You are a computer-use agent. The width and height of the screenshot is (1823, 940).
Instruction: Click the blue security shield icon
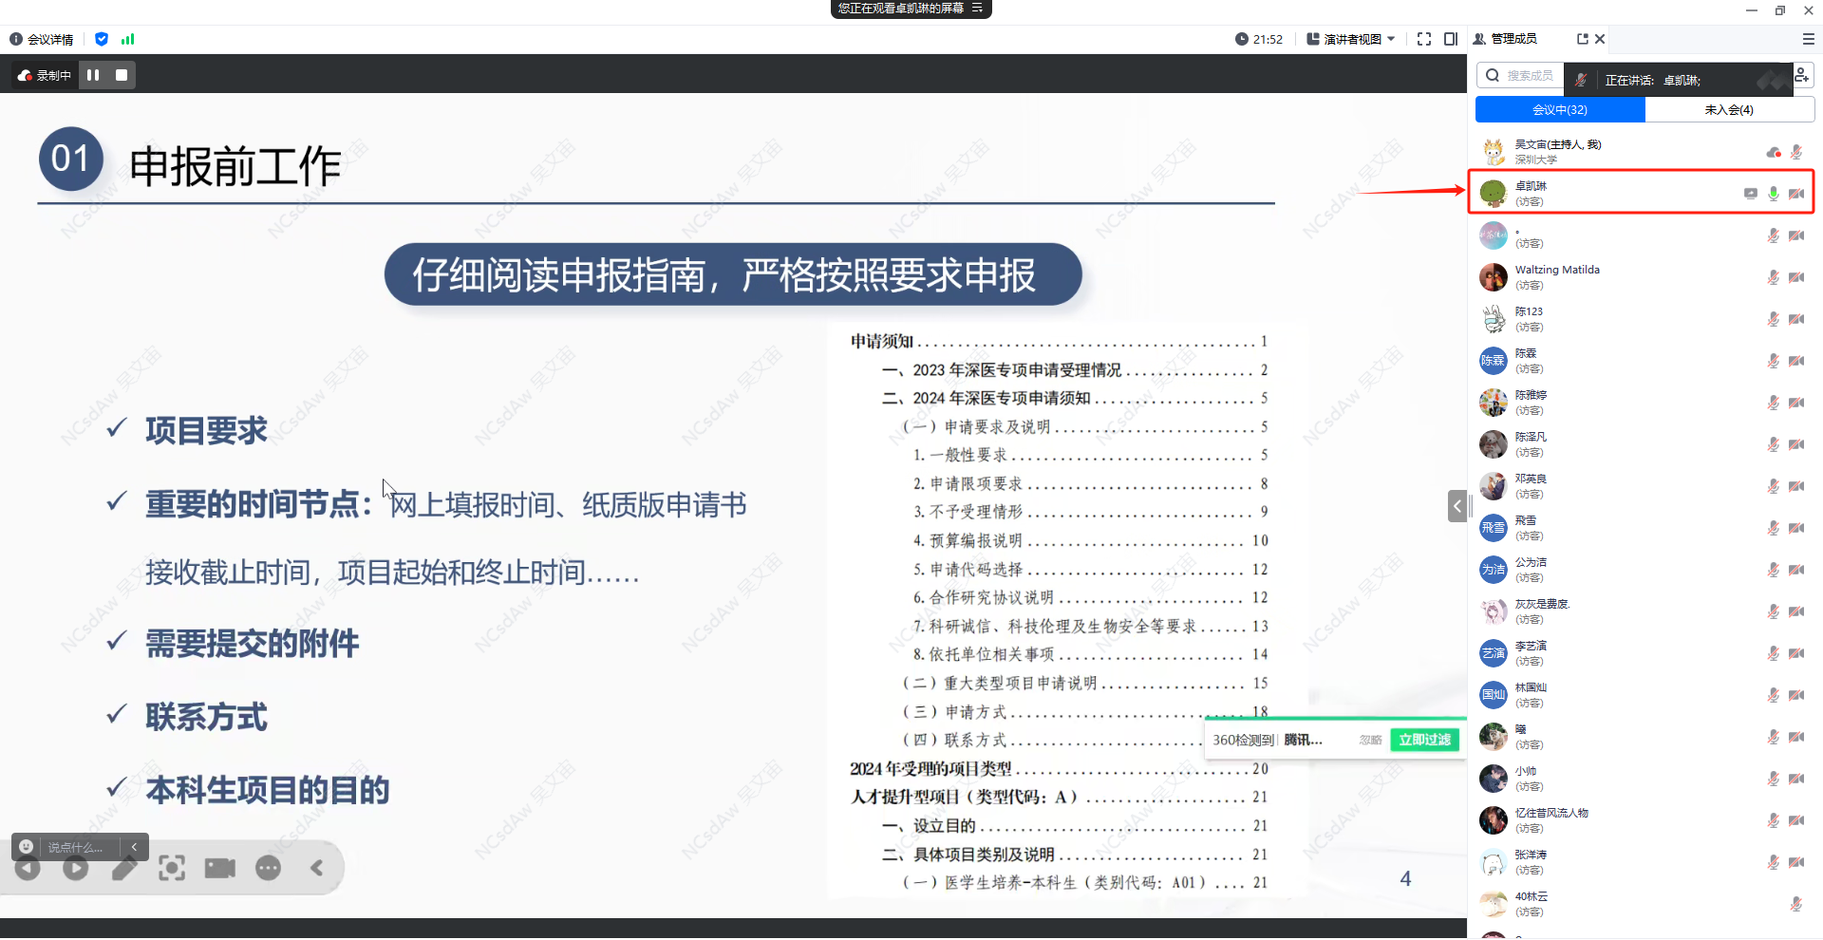pyautogui.click(x=102, y=39)
